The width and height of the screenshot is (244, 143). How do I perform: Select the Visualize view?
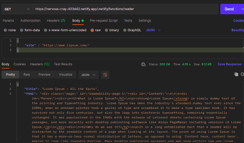pos(66,75)
